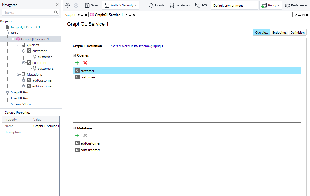Open Preferences from the toolbar
The width and height of the screenshot is (310, 196).
(296, 5)
